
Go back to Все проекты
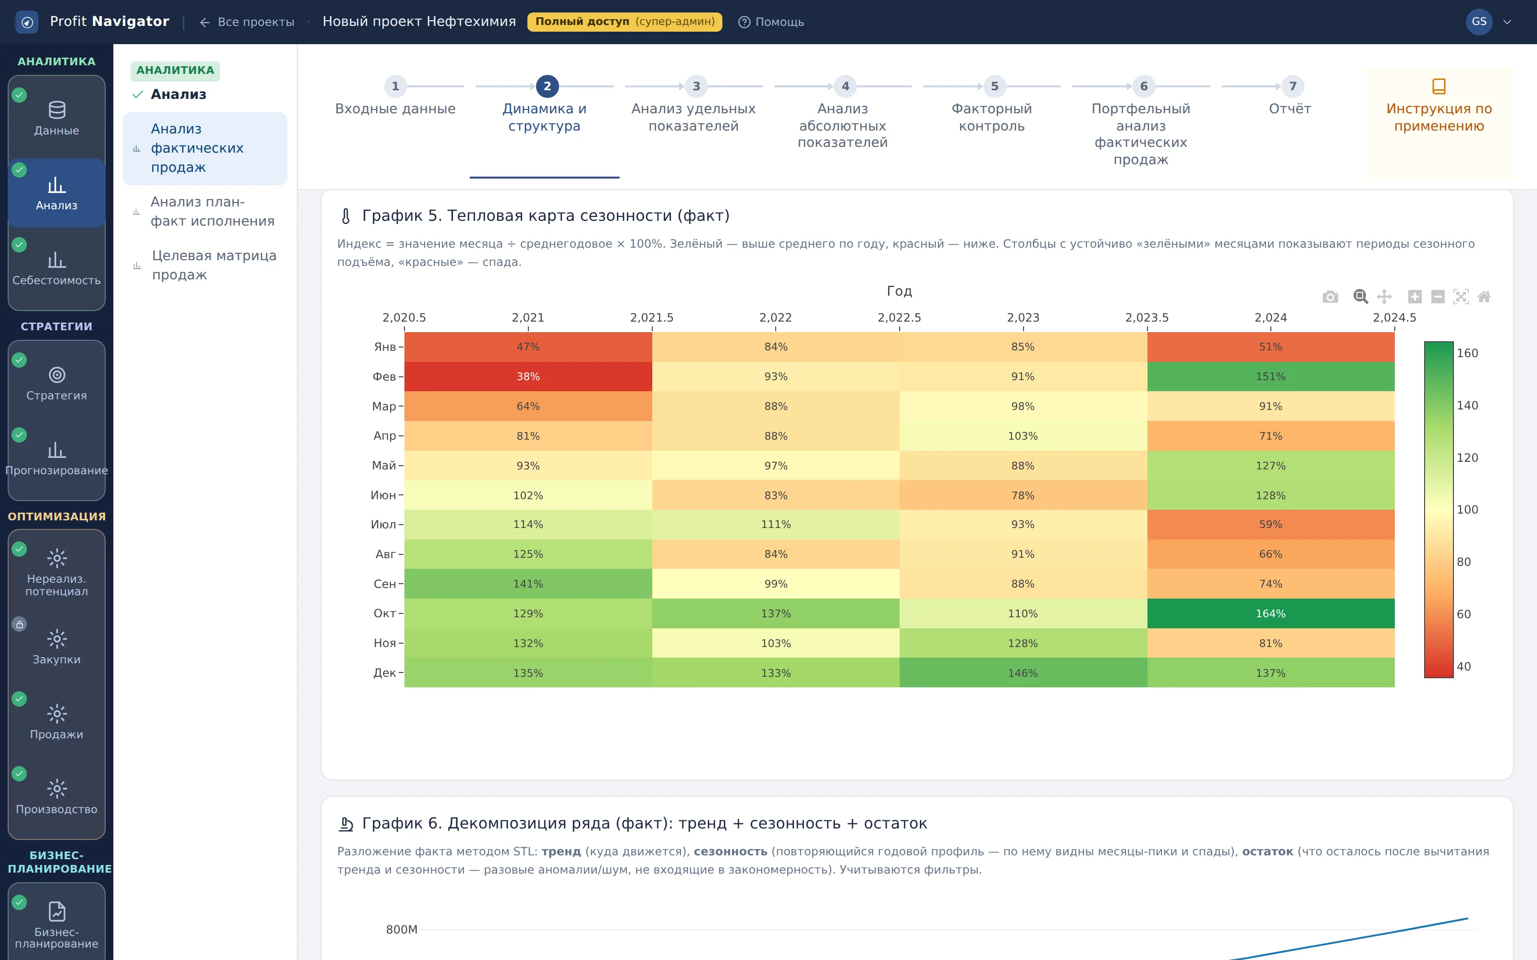[247, 22]
